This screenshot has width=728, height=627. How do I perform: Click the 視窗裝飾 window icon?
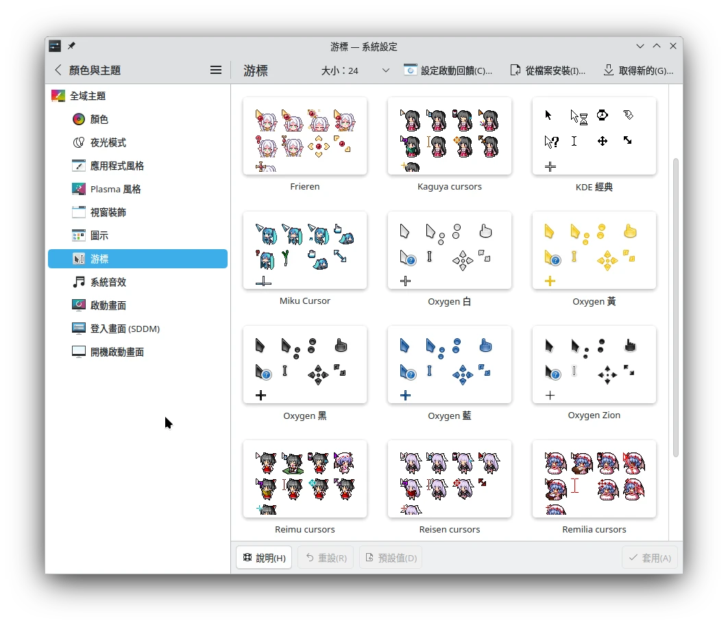coord(79,212)
